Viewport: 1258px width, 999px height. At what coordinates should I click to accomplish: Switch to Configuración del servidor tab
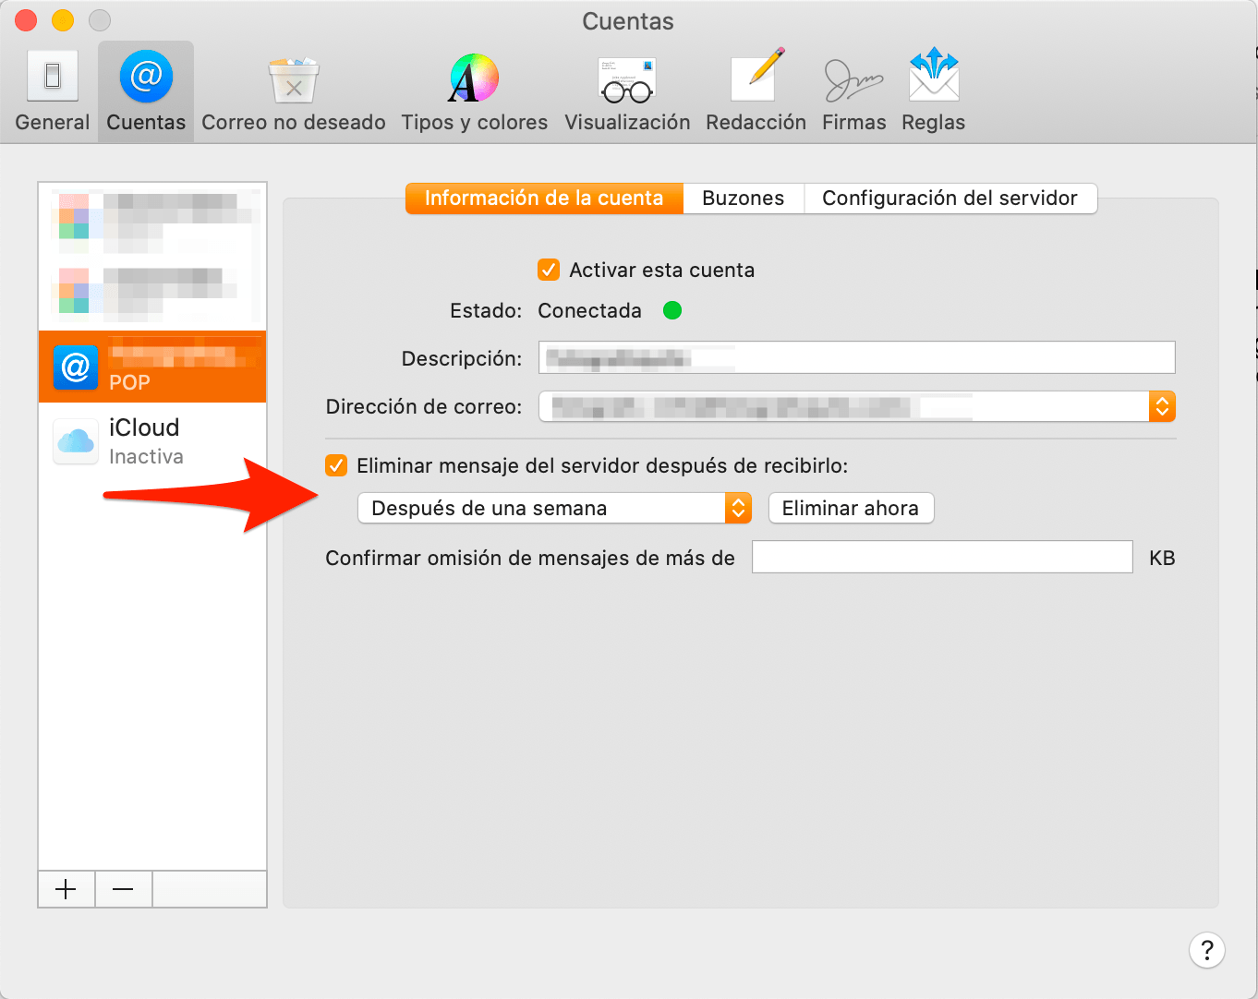click(x=950, y=199)
